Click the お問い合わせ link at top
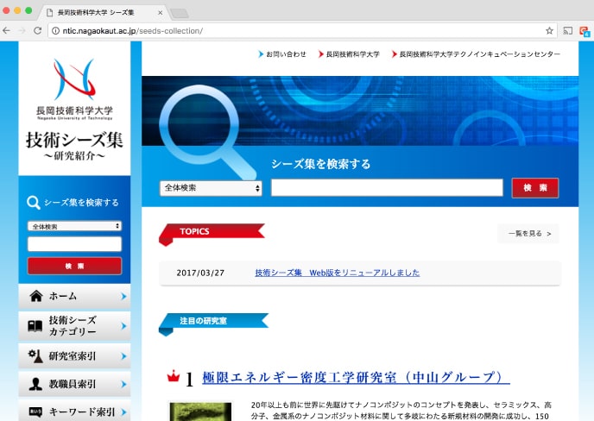Image resolution: width=594 pixels, height=421 pixels. click(x=285, y=53)
